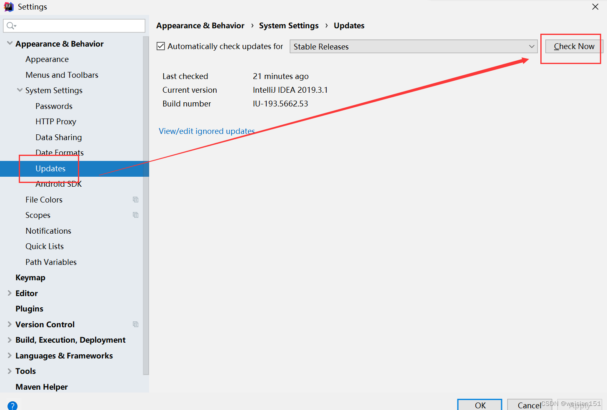Click the Check Now button
The image size is (607, 410).
click(574, 47)
